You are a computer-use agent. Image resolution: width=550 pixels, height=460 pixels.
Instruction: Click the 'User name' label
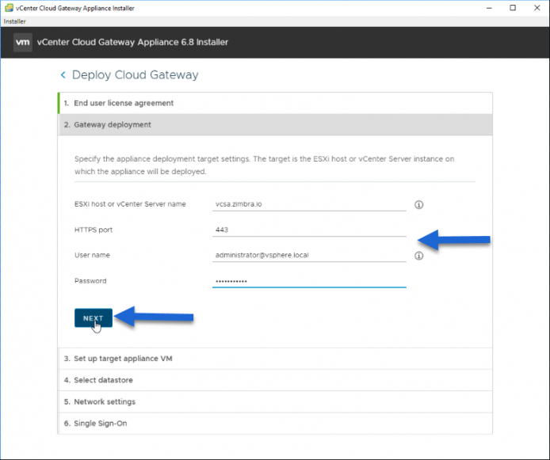coord(92,255)
